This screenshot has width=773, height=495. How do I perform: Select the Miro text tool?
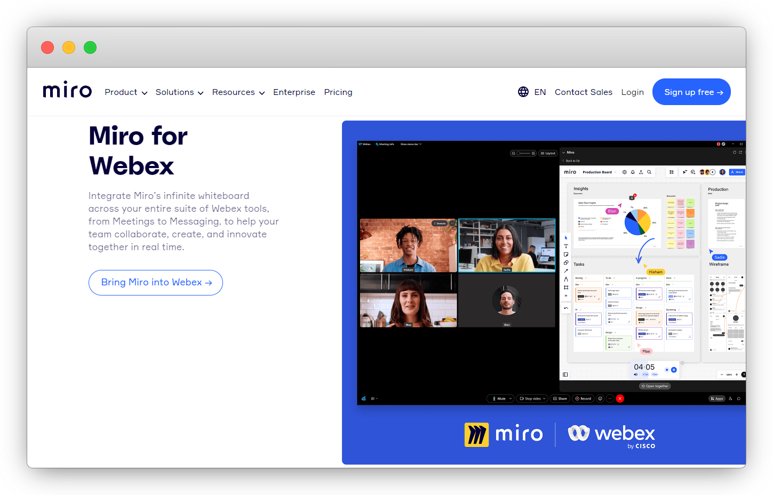click(566, 246)
